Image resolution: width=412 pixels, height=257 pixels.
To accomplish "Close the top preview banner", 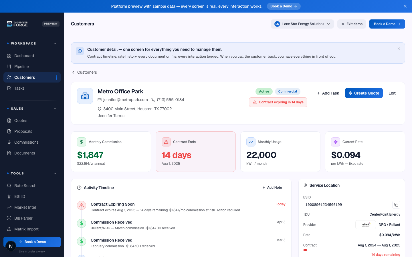I will pyautogui.click(x=405, y=6).
